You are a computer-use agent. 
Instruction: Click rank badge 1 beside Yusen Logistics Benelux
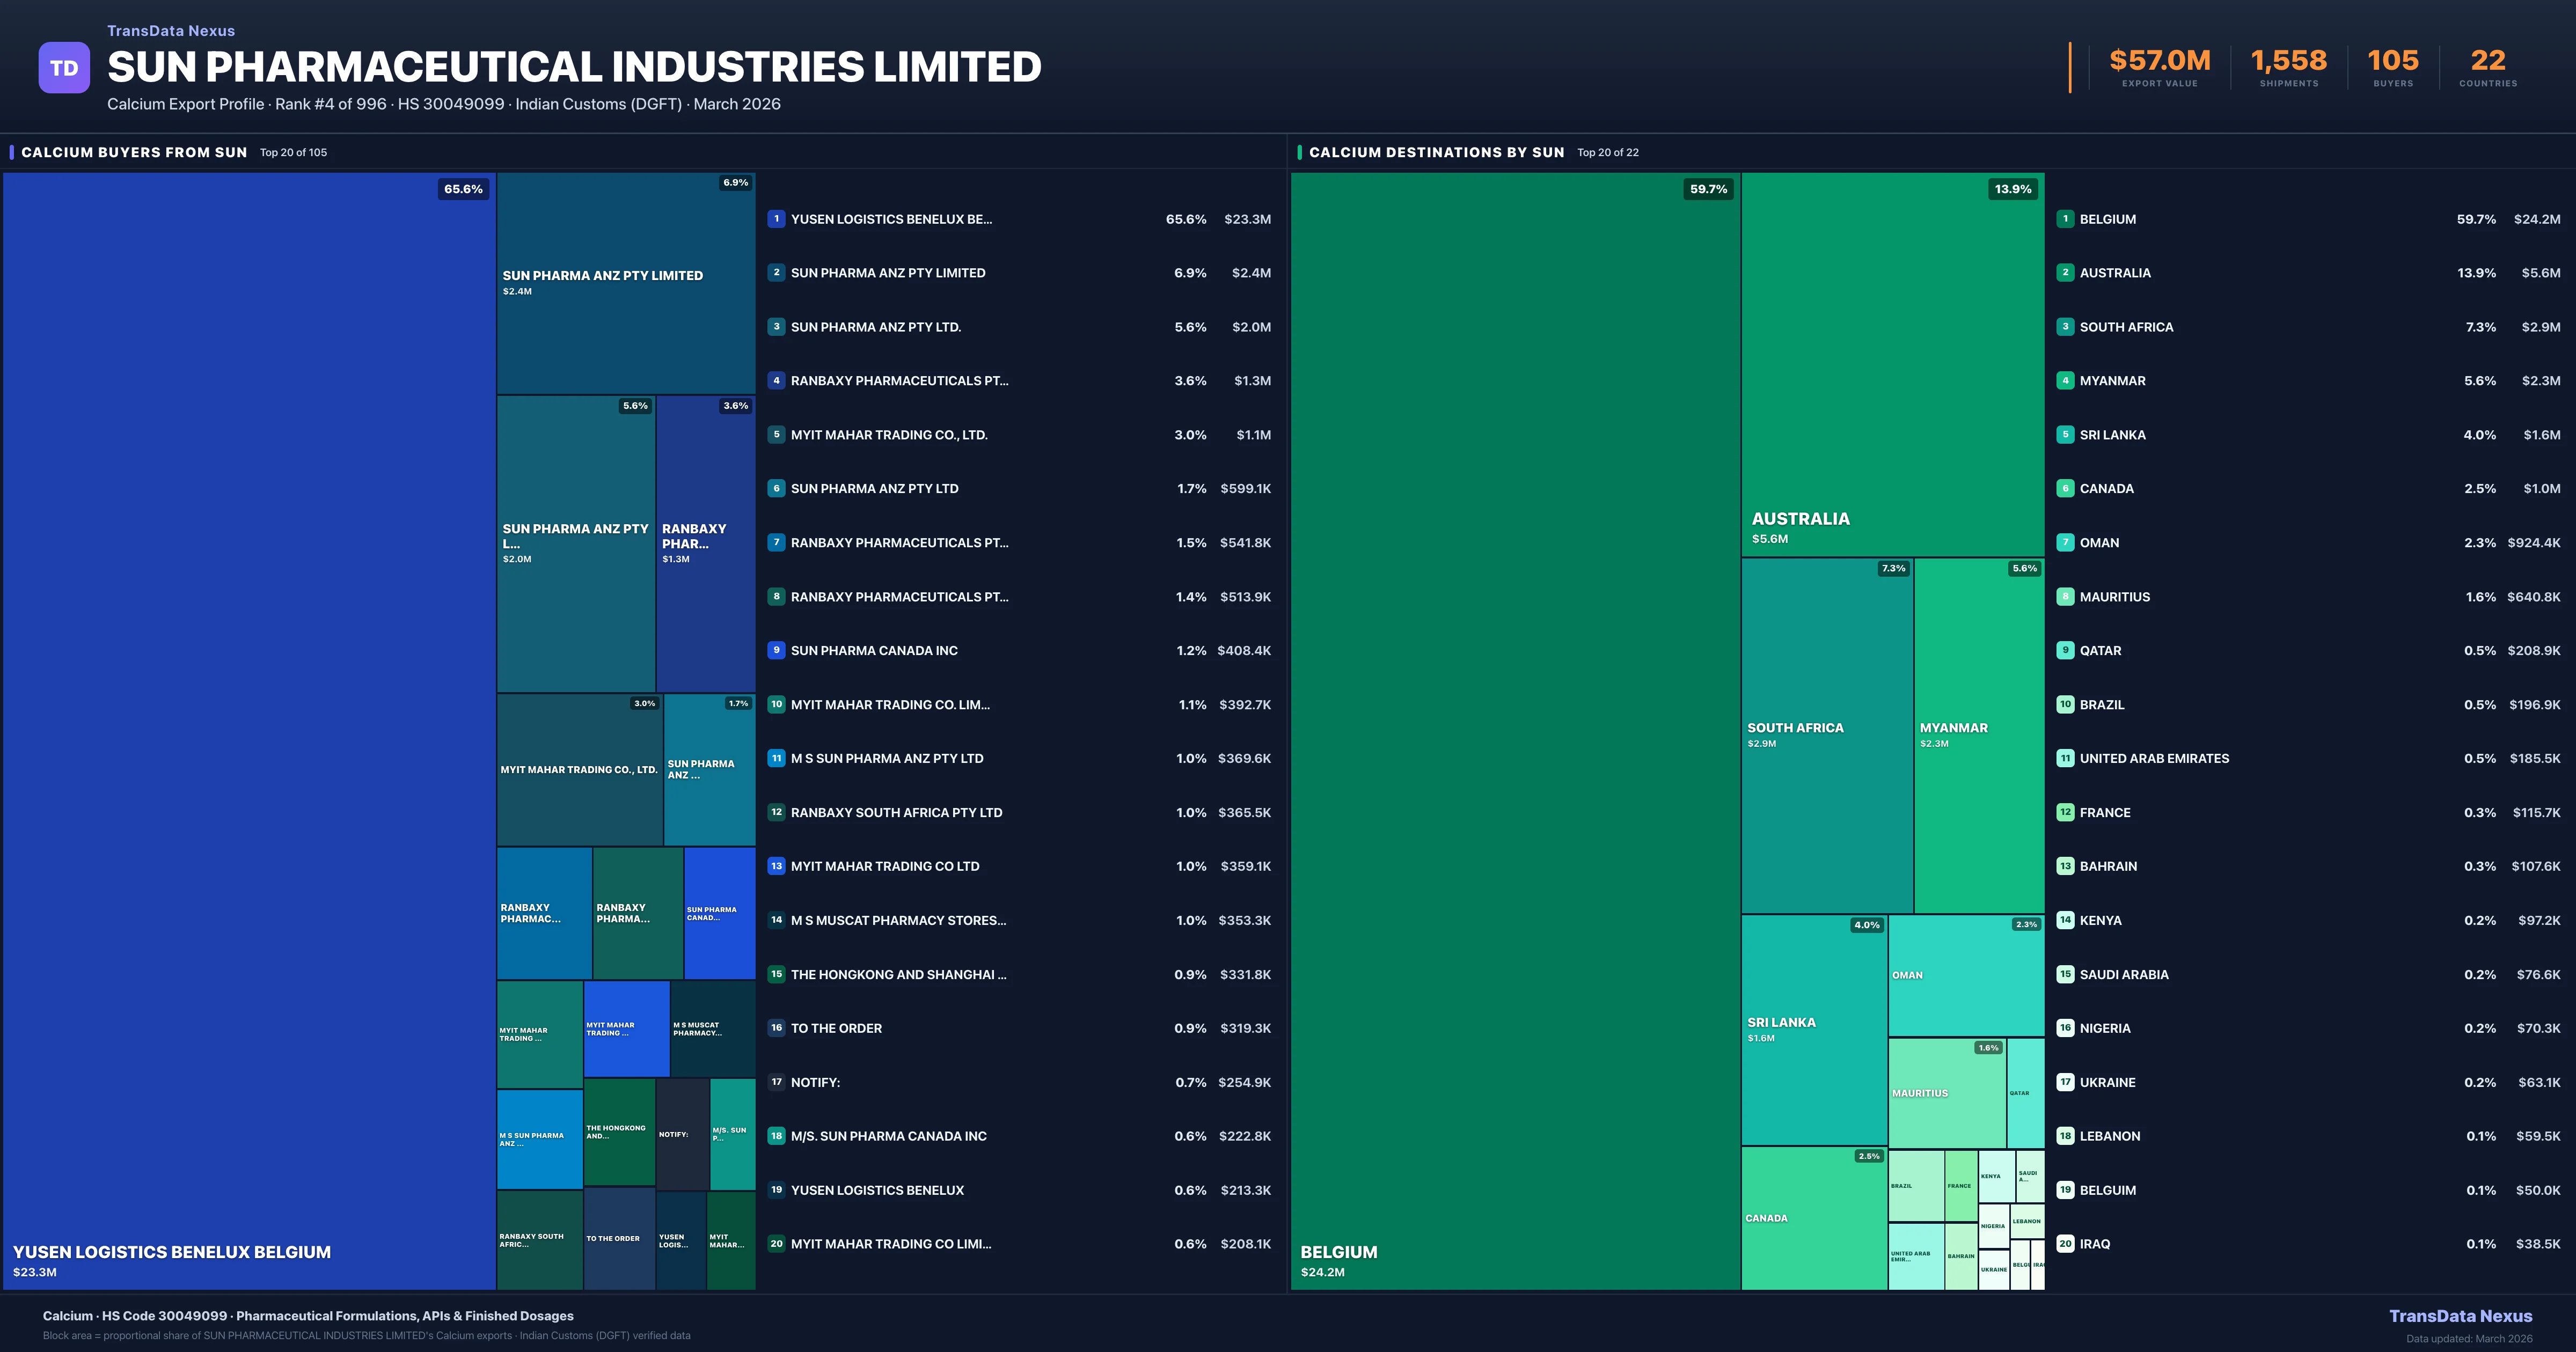776,219
